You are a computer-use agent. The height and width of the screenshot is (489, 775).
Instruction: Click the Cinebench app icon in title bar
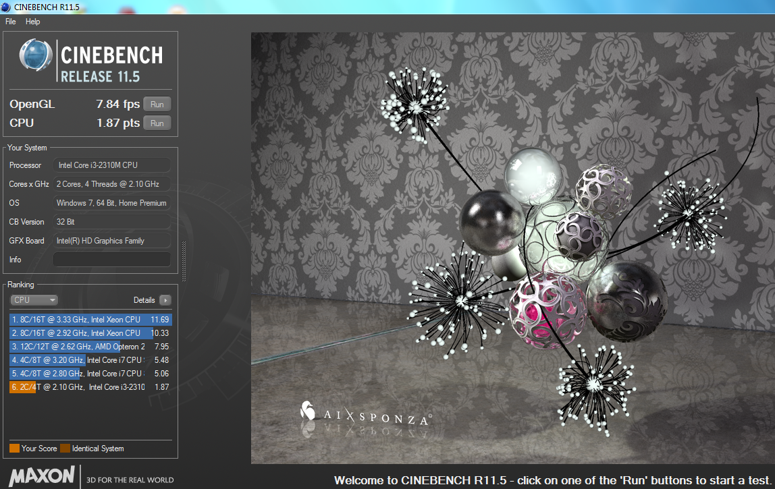(6, 7)
